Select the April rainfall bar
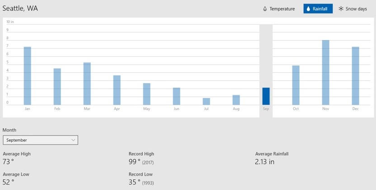The height and width of the screenshot is (190, 376). click(x=117, y=90)
